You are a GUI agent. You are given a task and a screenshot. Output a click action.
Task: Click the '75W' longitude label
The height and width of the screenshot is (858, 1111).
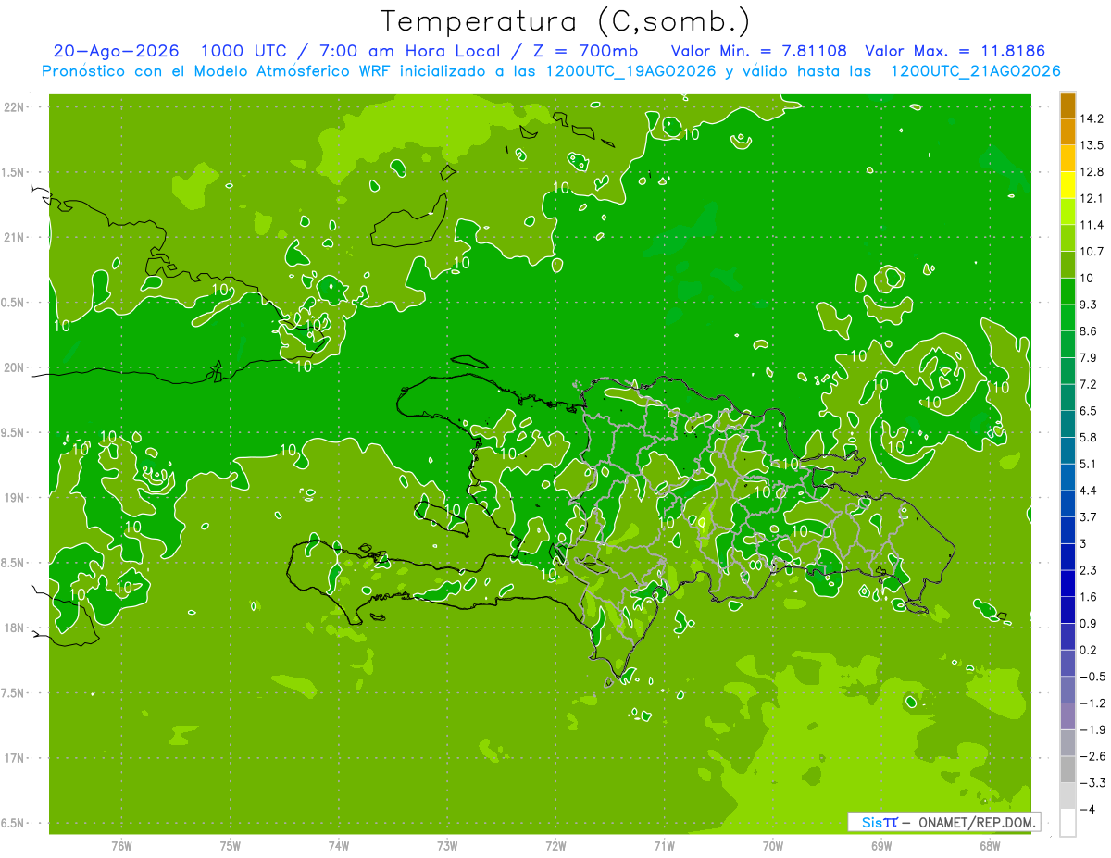coord(230,846)
